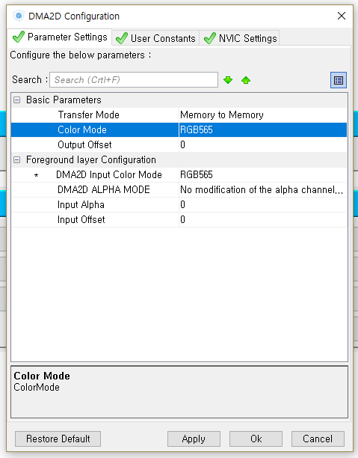The height and width of the screenshot is (458, 358).
Task: Toggle the description panel list icon
Action: 339,80
